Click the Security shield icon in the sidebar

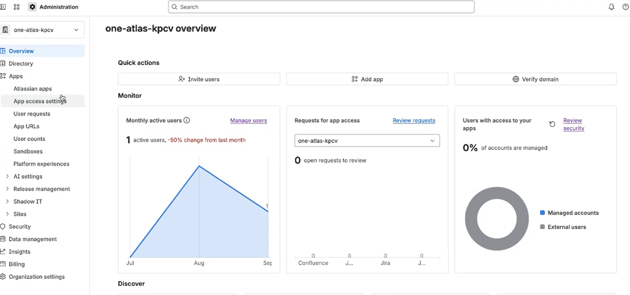click(x=3, y=226)
